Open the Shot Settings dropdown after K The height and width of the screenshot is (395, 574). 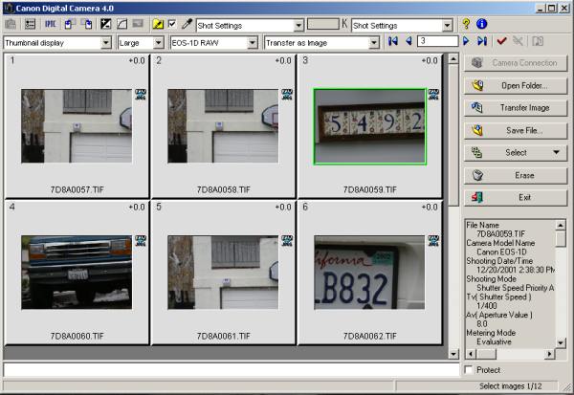[448, 25]
